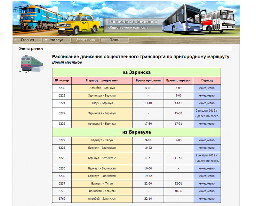This screenshot has height=206, width=256.
Task: Click arrival time 19-52
Action: (148, 176)
